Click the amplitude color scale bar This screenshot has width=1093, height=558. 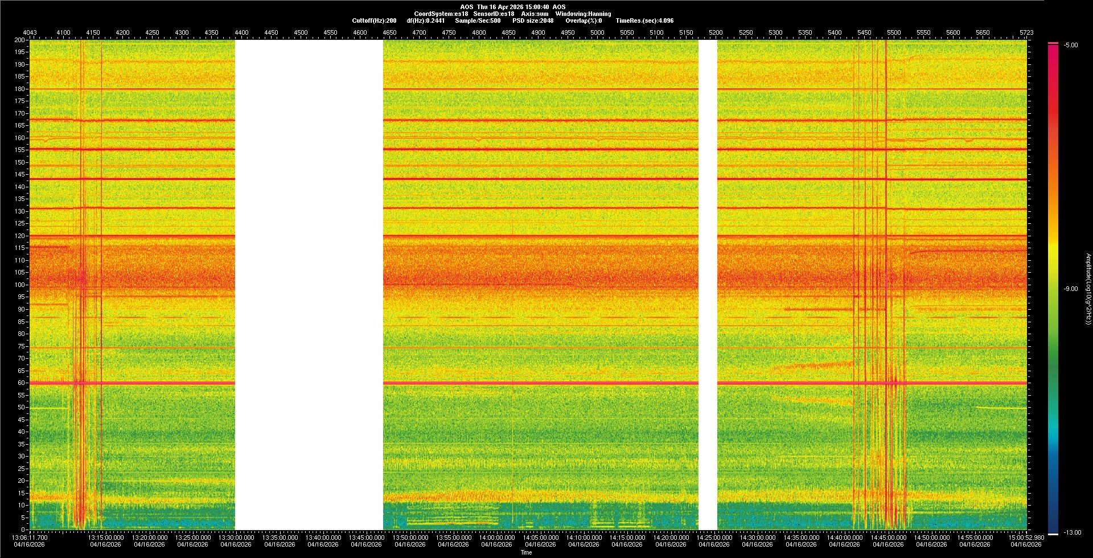[x=1053, y=285]
